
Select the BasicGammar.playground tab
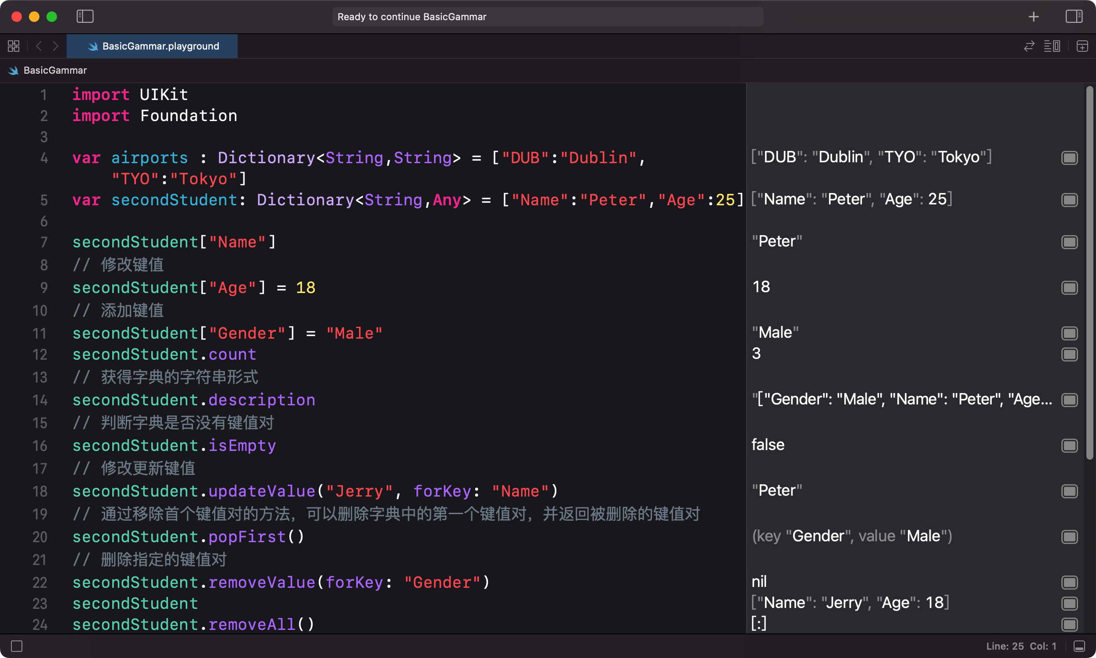click(x=152, y=46)
